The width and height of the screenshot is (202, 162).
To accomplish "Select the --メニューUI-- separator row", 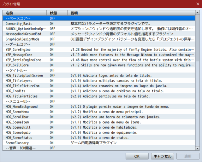I will click(99, 101).
